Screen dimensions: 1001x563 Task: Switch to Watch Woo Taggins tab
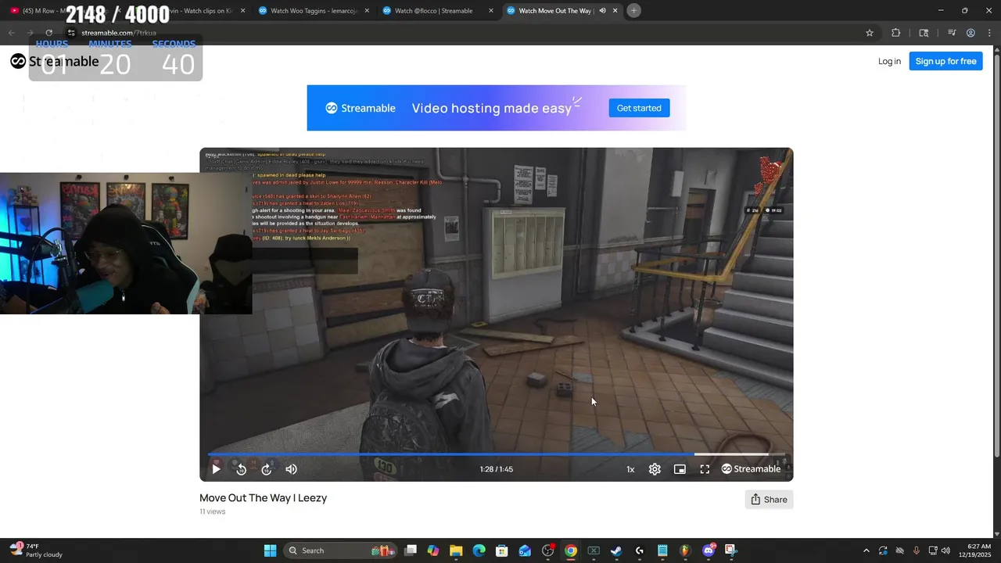click(313, 11)
